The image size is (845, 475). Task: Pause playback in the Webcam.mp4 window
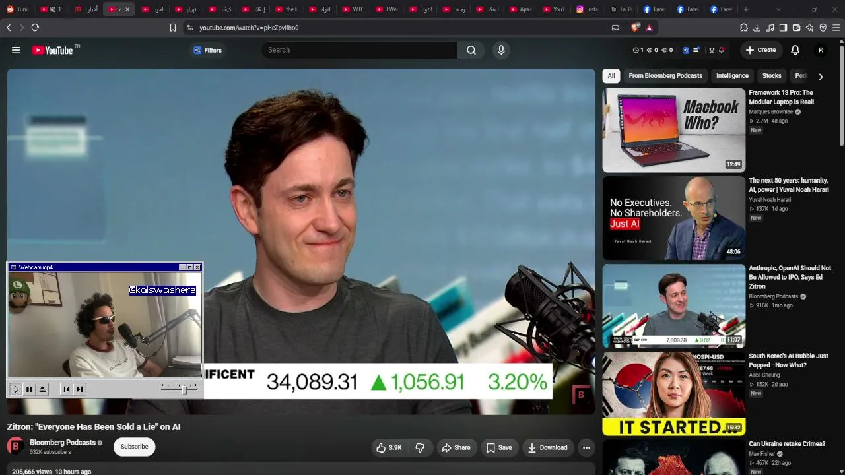[x=29, y=389]
